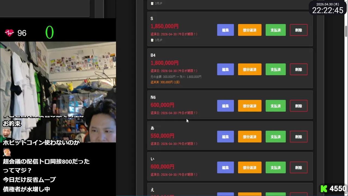Click the 元の金額: 300,000円 line
348x196 pixels.
point(176,77)
